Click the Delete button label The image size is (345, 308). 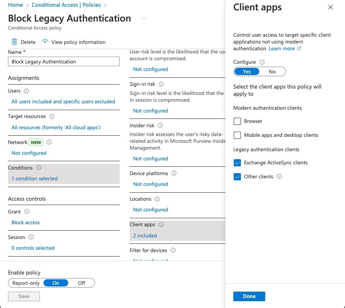click(x=28, y=42)
